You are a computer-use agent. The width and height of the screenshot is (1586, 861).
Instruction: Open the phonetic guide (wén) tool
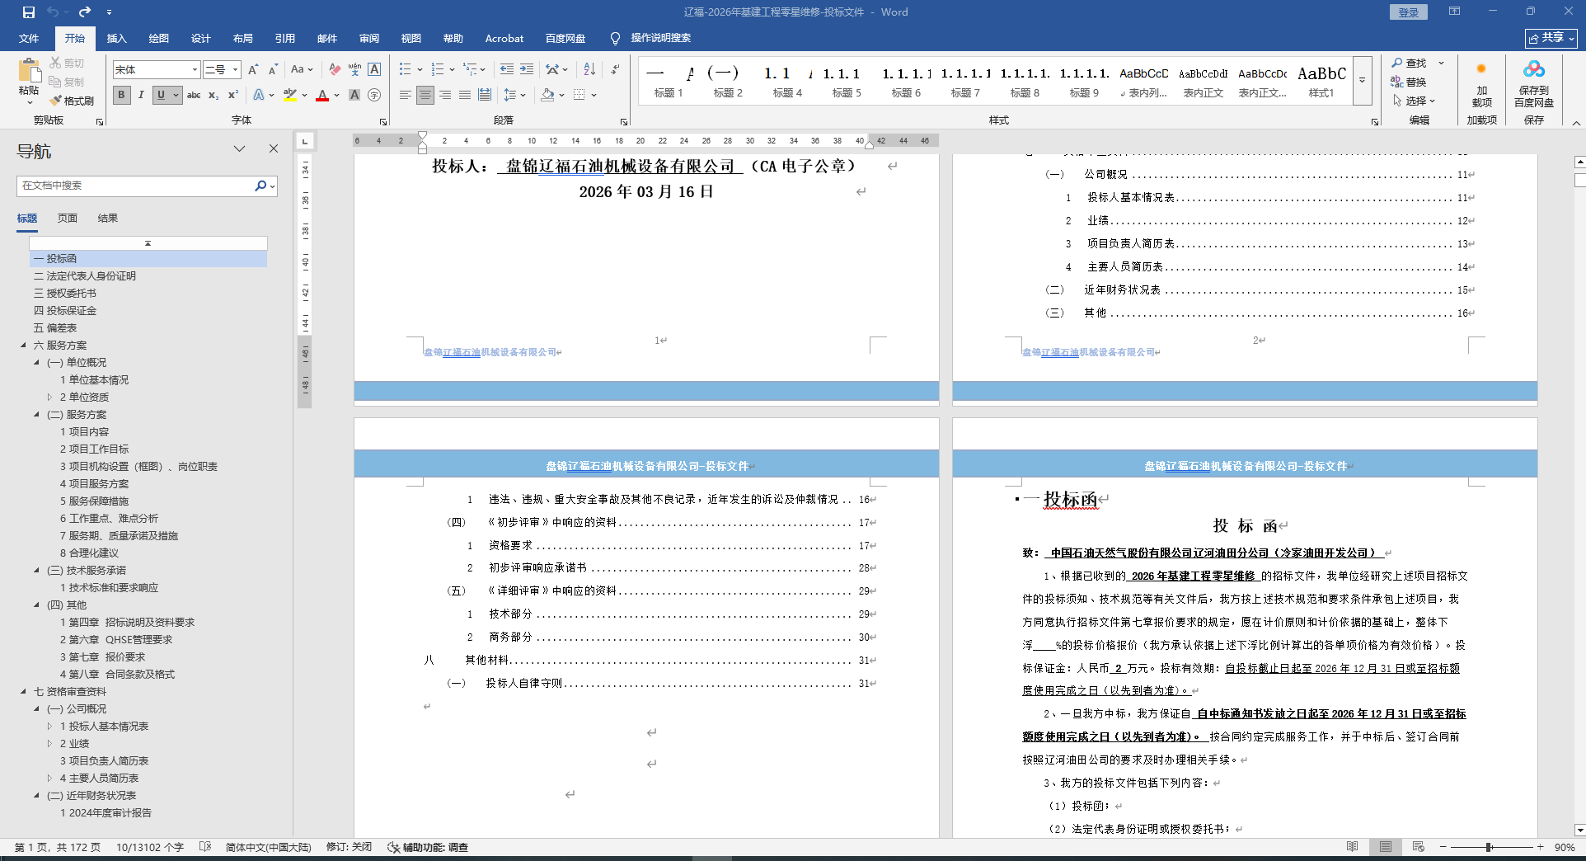[x=354, y=70]
